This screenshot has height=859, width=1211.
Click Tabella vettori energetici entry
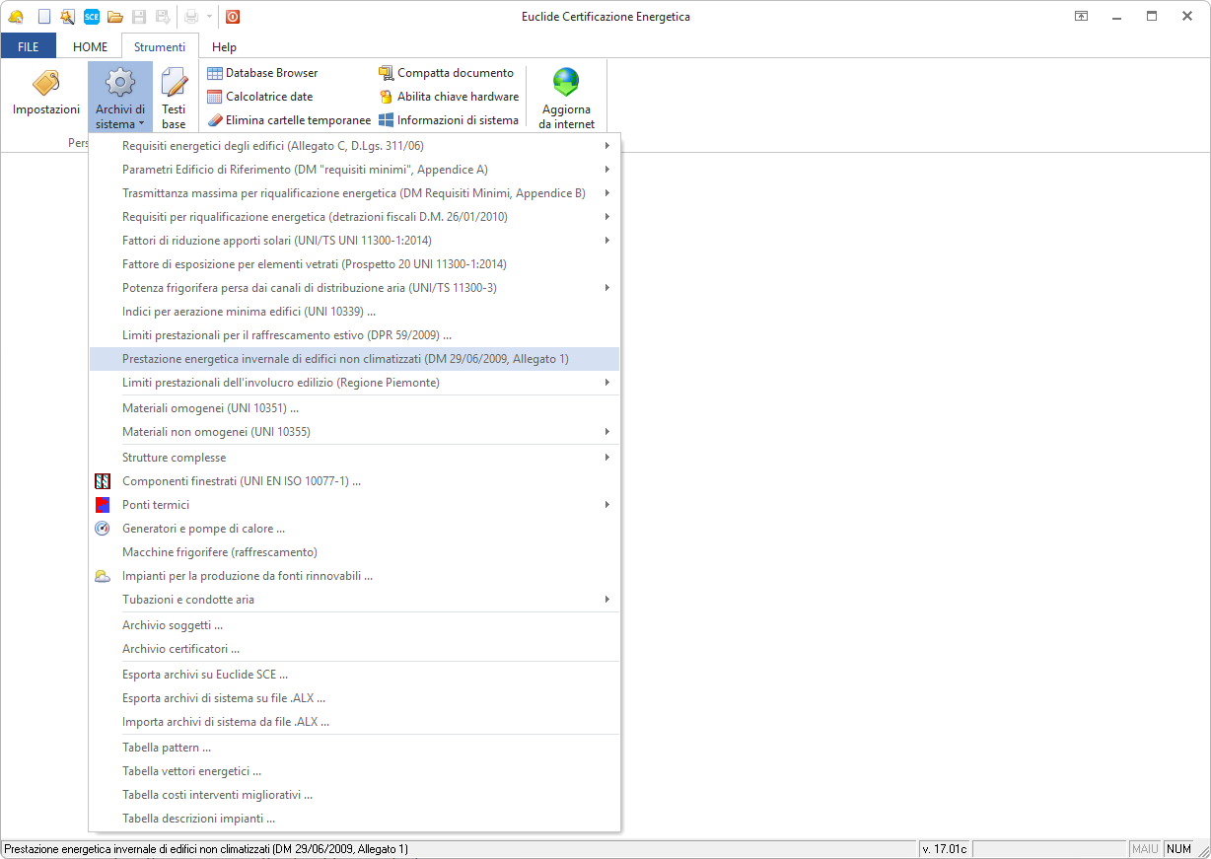(192, 771)
